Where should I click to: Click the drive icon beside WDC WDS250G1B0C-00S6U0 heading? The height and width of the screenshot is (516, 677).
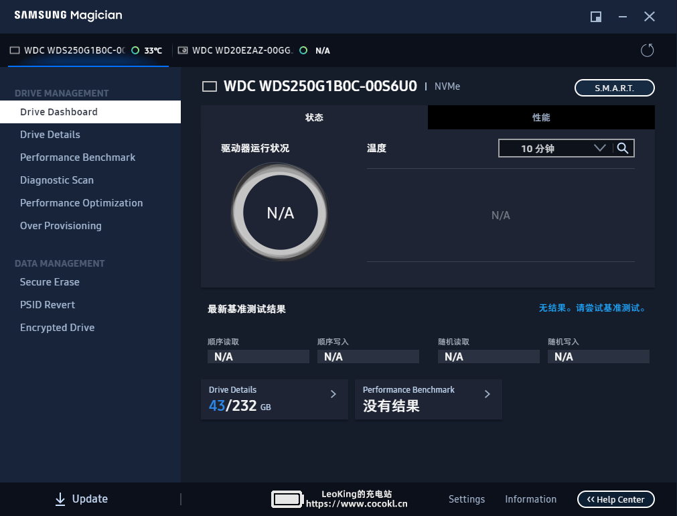[x=210, y=86]
